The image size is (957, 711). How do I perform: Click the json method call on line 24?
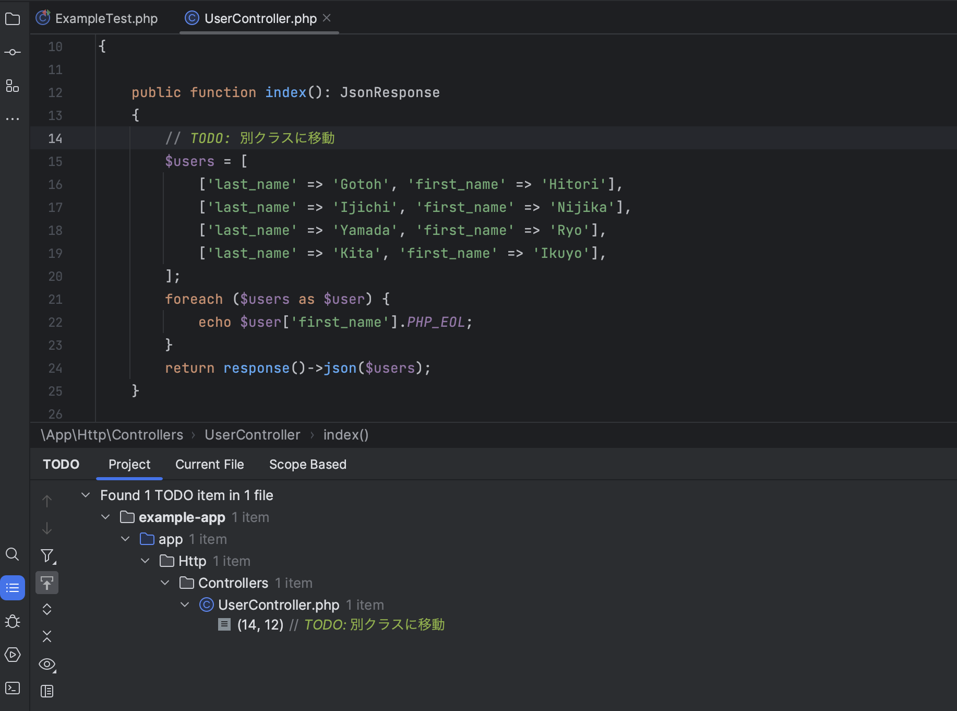click(x=340, y=368)
